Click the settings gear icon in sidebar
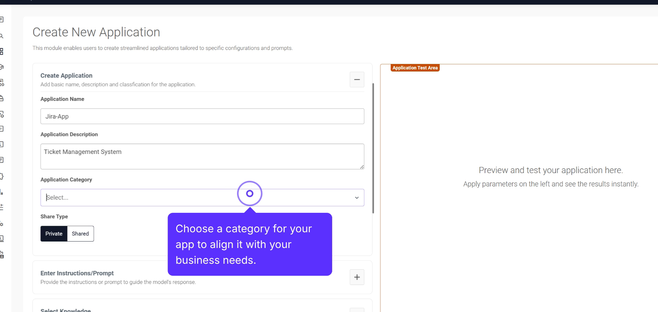Image resolution: width=658 pixels, height=312 pixels. [2, 224]
